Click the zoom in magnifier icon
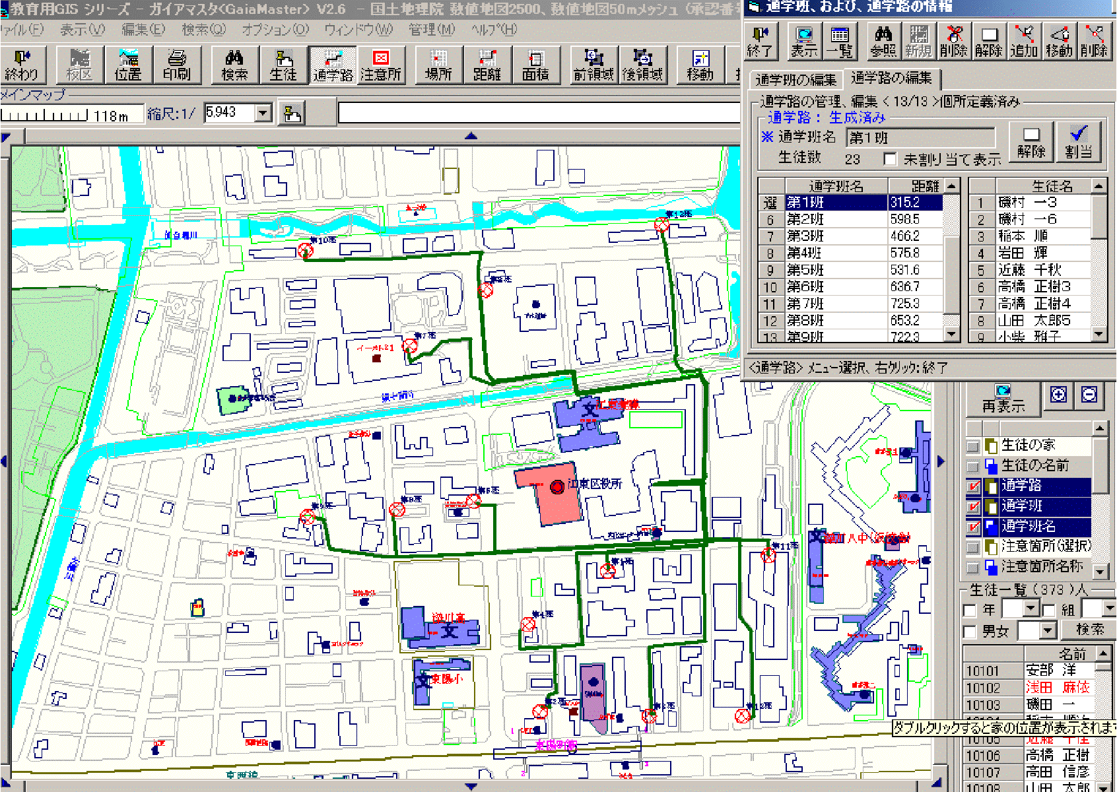The height and width of the screenshot is (792, 1117). (1059, 395)
